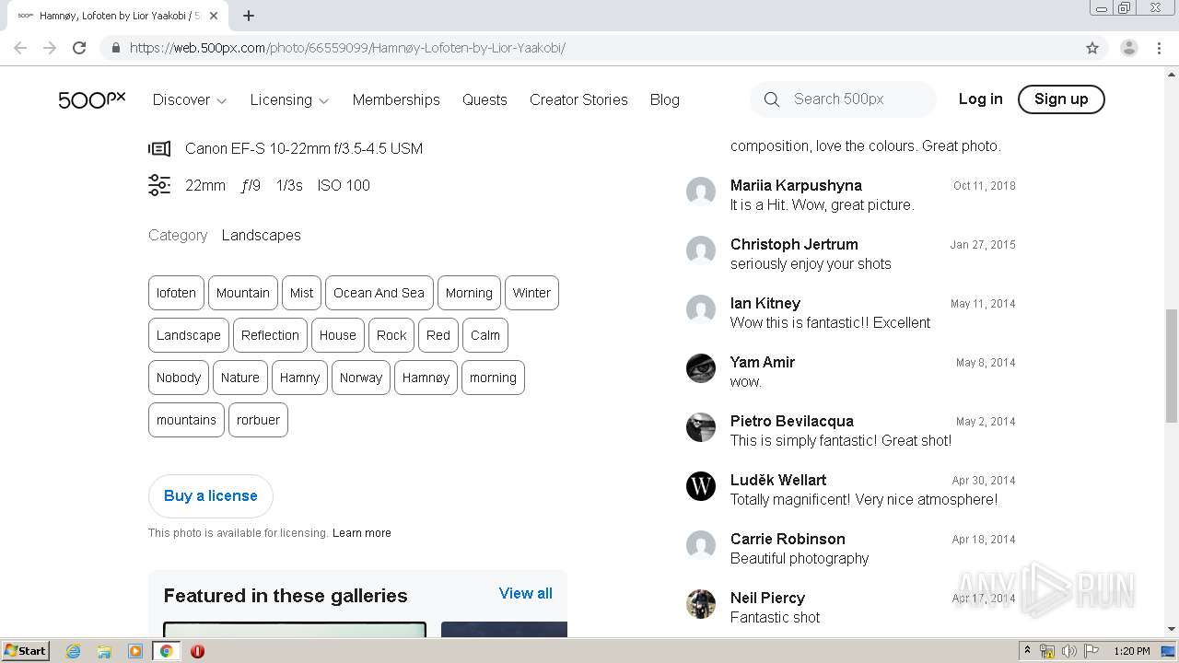Click the page vertical scrollbar thumb
This screenshot has height=663, width=1179.
point(1172,366)
